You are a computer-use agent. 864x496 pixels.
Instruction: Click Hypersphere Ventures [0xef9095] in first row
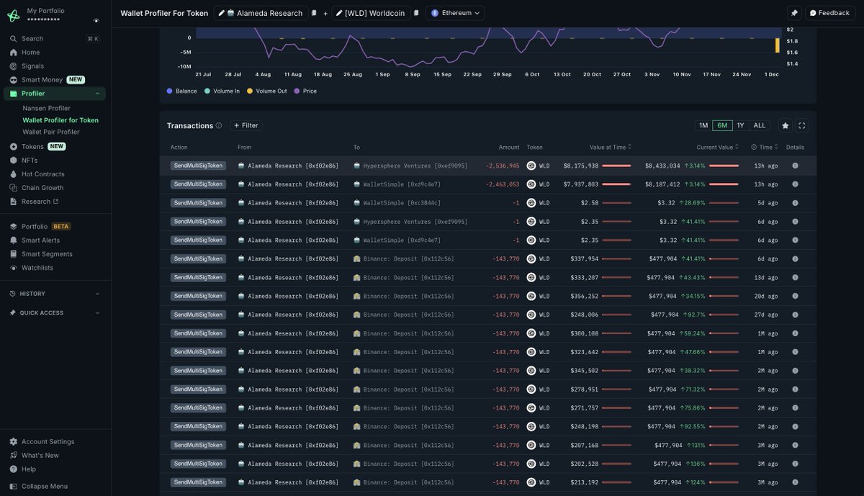click(415, 166)
